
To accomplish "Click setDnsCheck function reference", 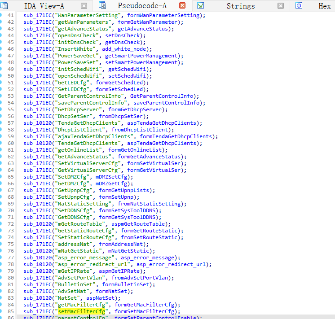I will point(123,35).
